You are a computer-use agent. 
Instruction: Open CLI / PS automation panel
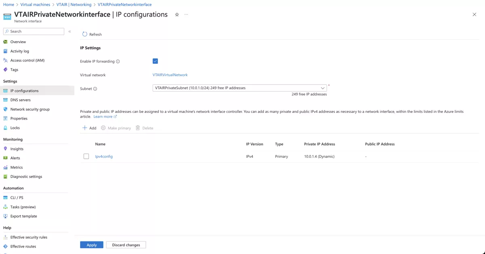pyautogui.click(x=17, y=198)
